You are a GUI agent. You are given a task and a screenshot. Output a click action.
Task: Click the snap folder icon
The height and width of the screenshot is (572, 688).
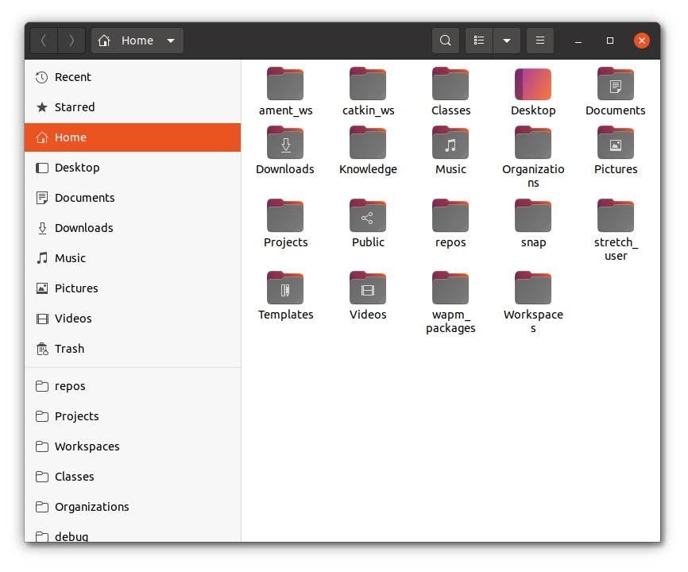point(533,215)
